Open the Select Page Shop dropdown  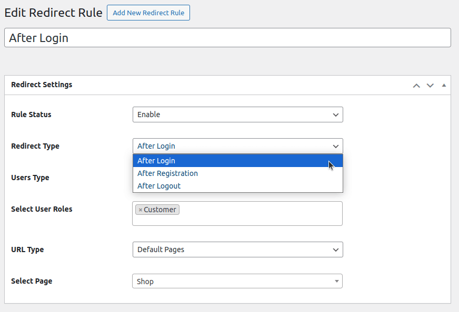pos(237,281)
